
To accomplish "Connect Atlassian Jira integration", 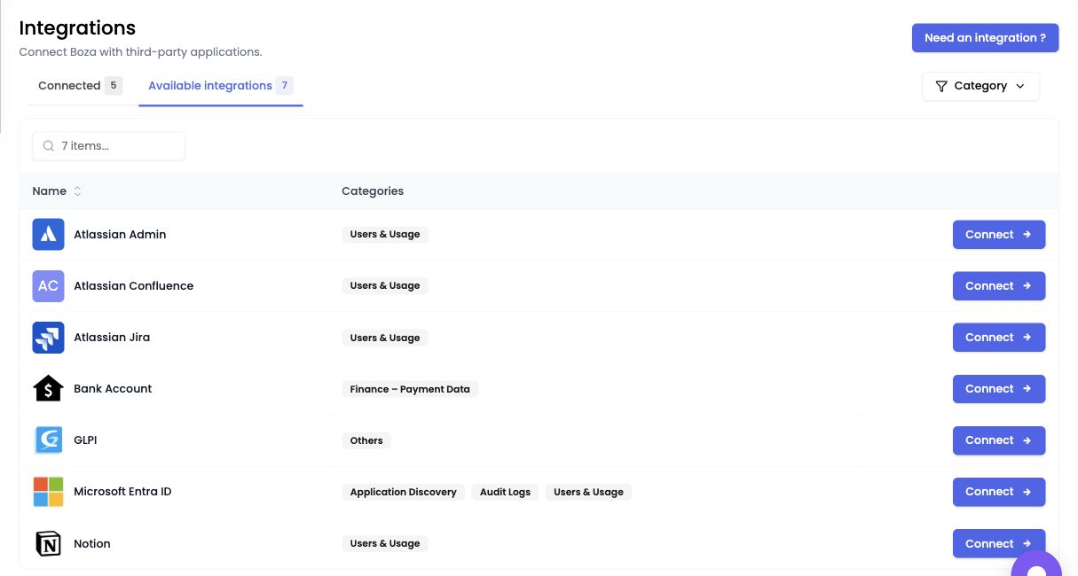I will (x=999, y=338).
